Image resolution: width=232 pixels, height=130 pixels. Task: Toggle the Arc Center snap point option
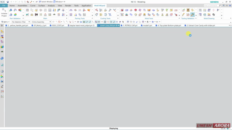point(105,22)
